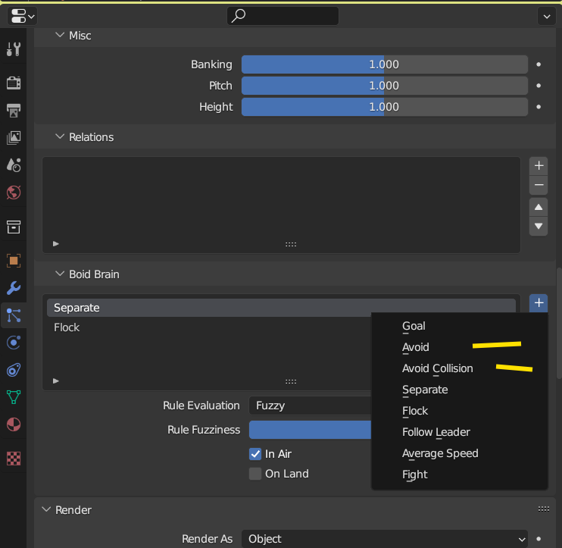Disable the In Air checkbox
The width and height of the screenshot is (562, 548).
255,454
